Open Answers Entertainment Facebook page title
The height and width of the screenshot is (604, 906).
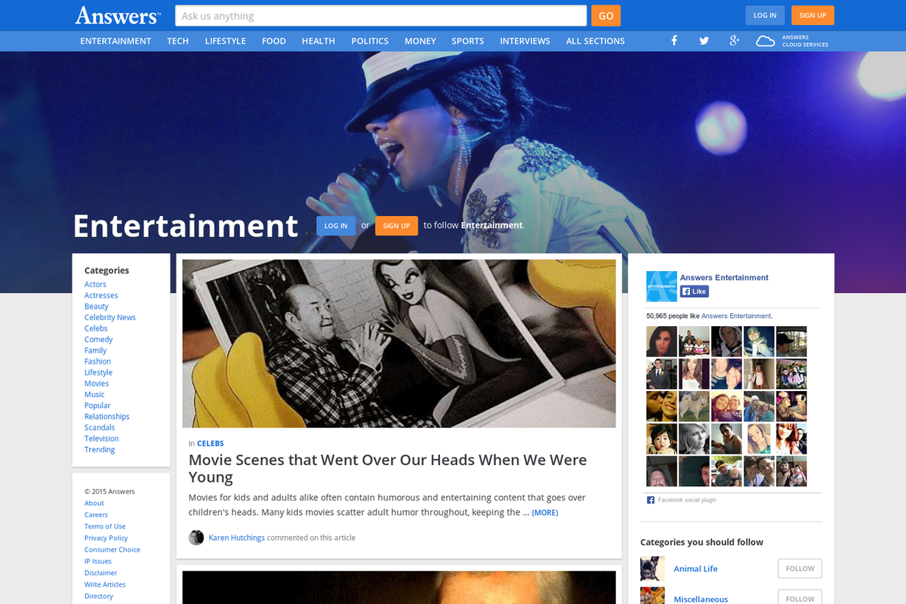[x=724, y=277]
